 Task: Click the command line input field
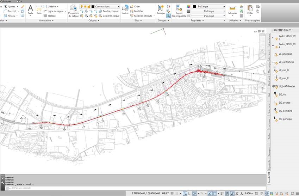click(x=70, y=188)
